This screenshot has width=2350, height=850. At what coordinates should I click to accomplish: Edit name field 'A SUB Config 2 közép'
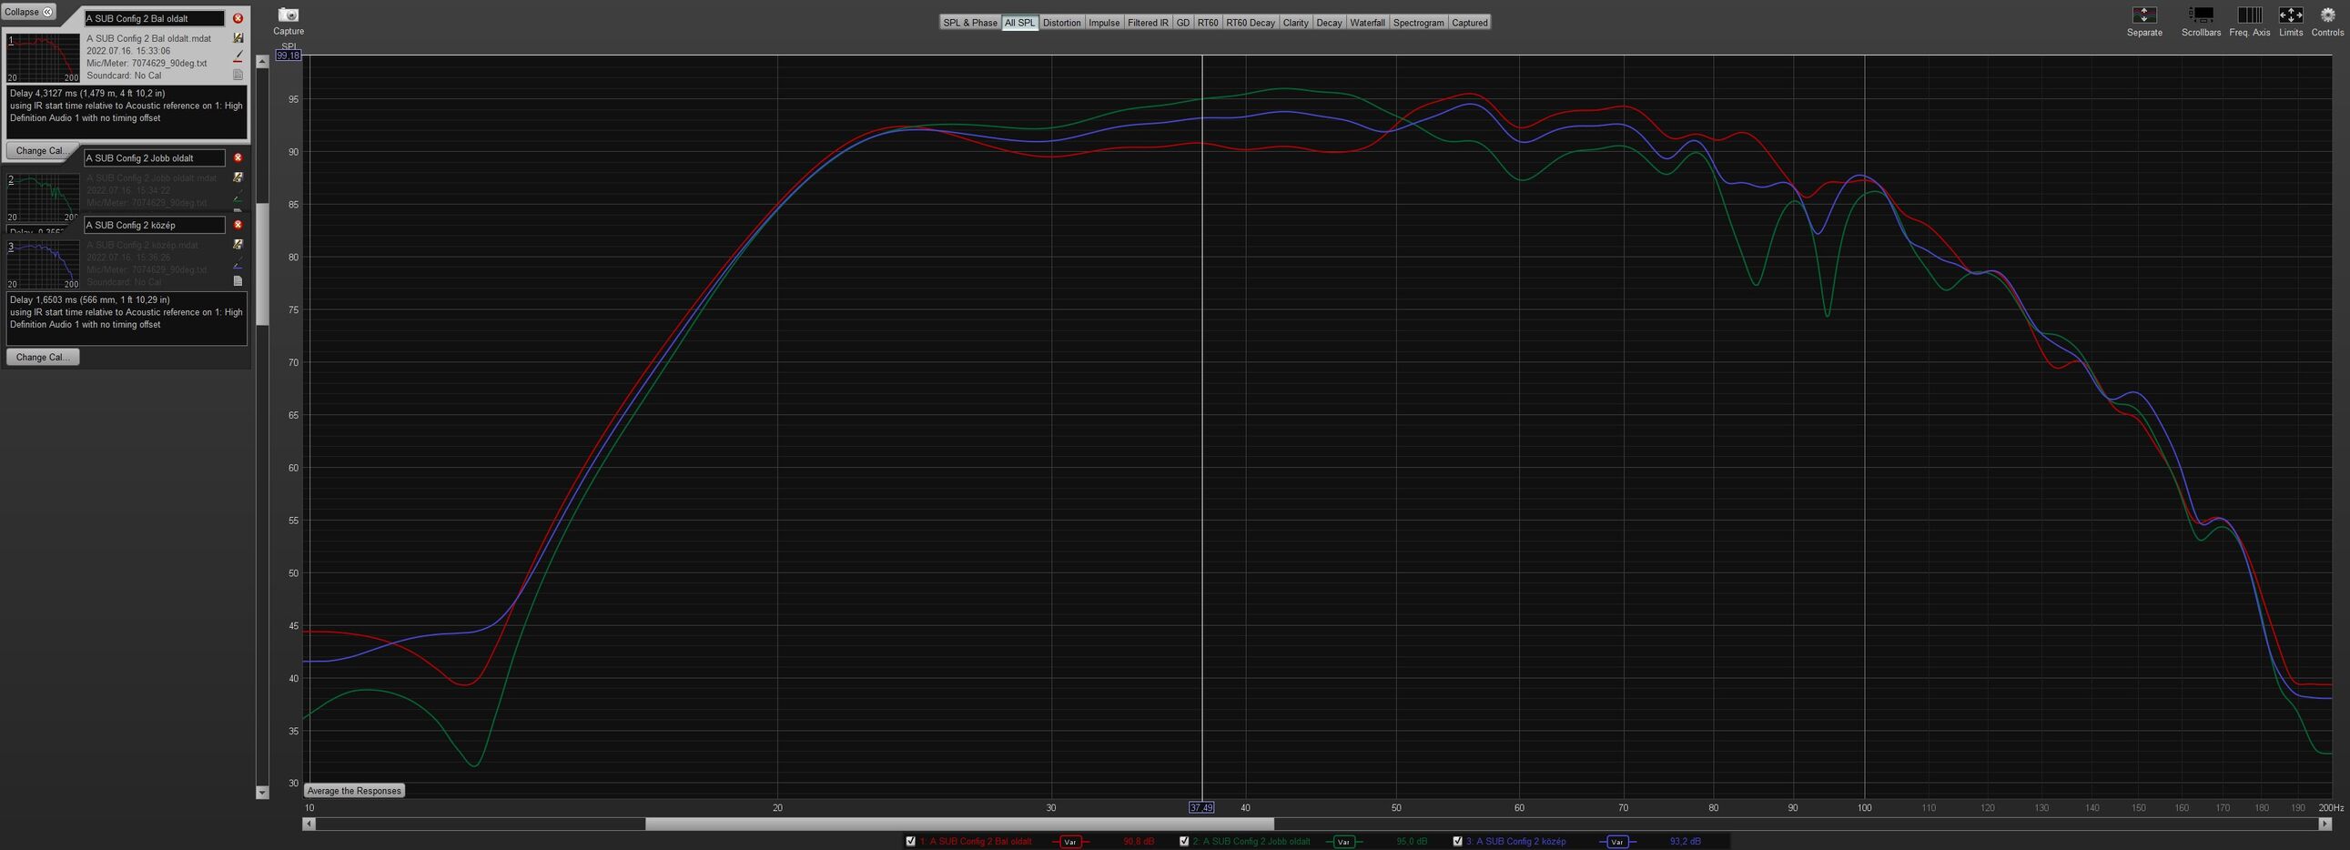click(x=154, y=225)
